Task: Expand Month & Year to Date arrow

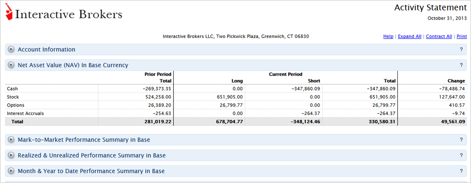Action: pos(11,171)
